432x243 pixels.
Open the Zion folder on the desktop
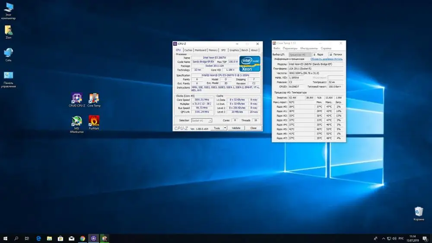point(8,31)
